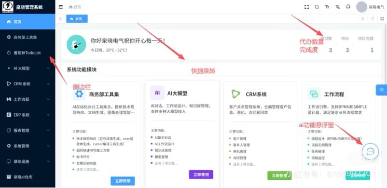This screenshot has width=387, height=188.
Task: Click the sidebar 商务部工具集 gear icon
Action: point(9,37)
